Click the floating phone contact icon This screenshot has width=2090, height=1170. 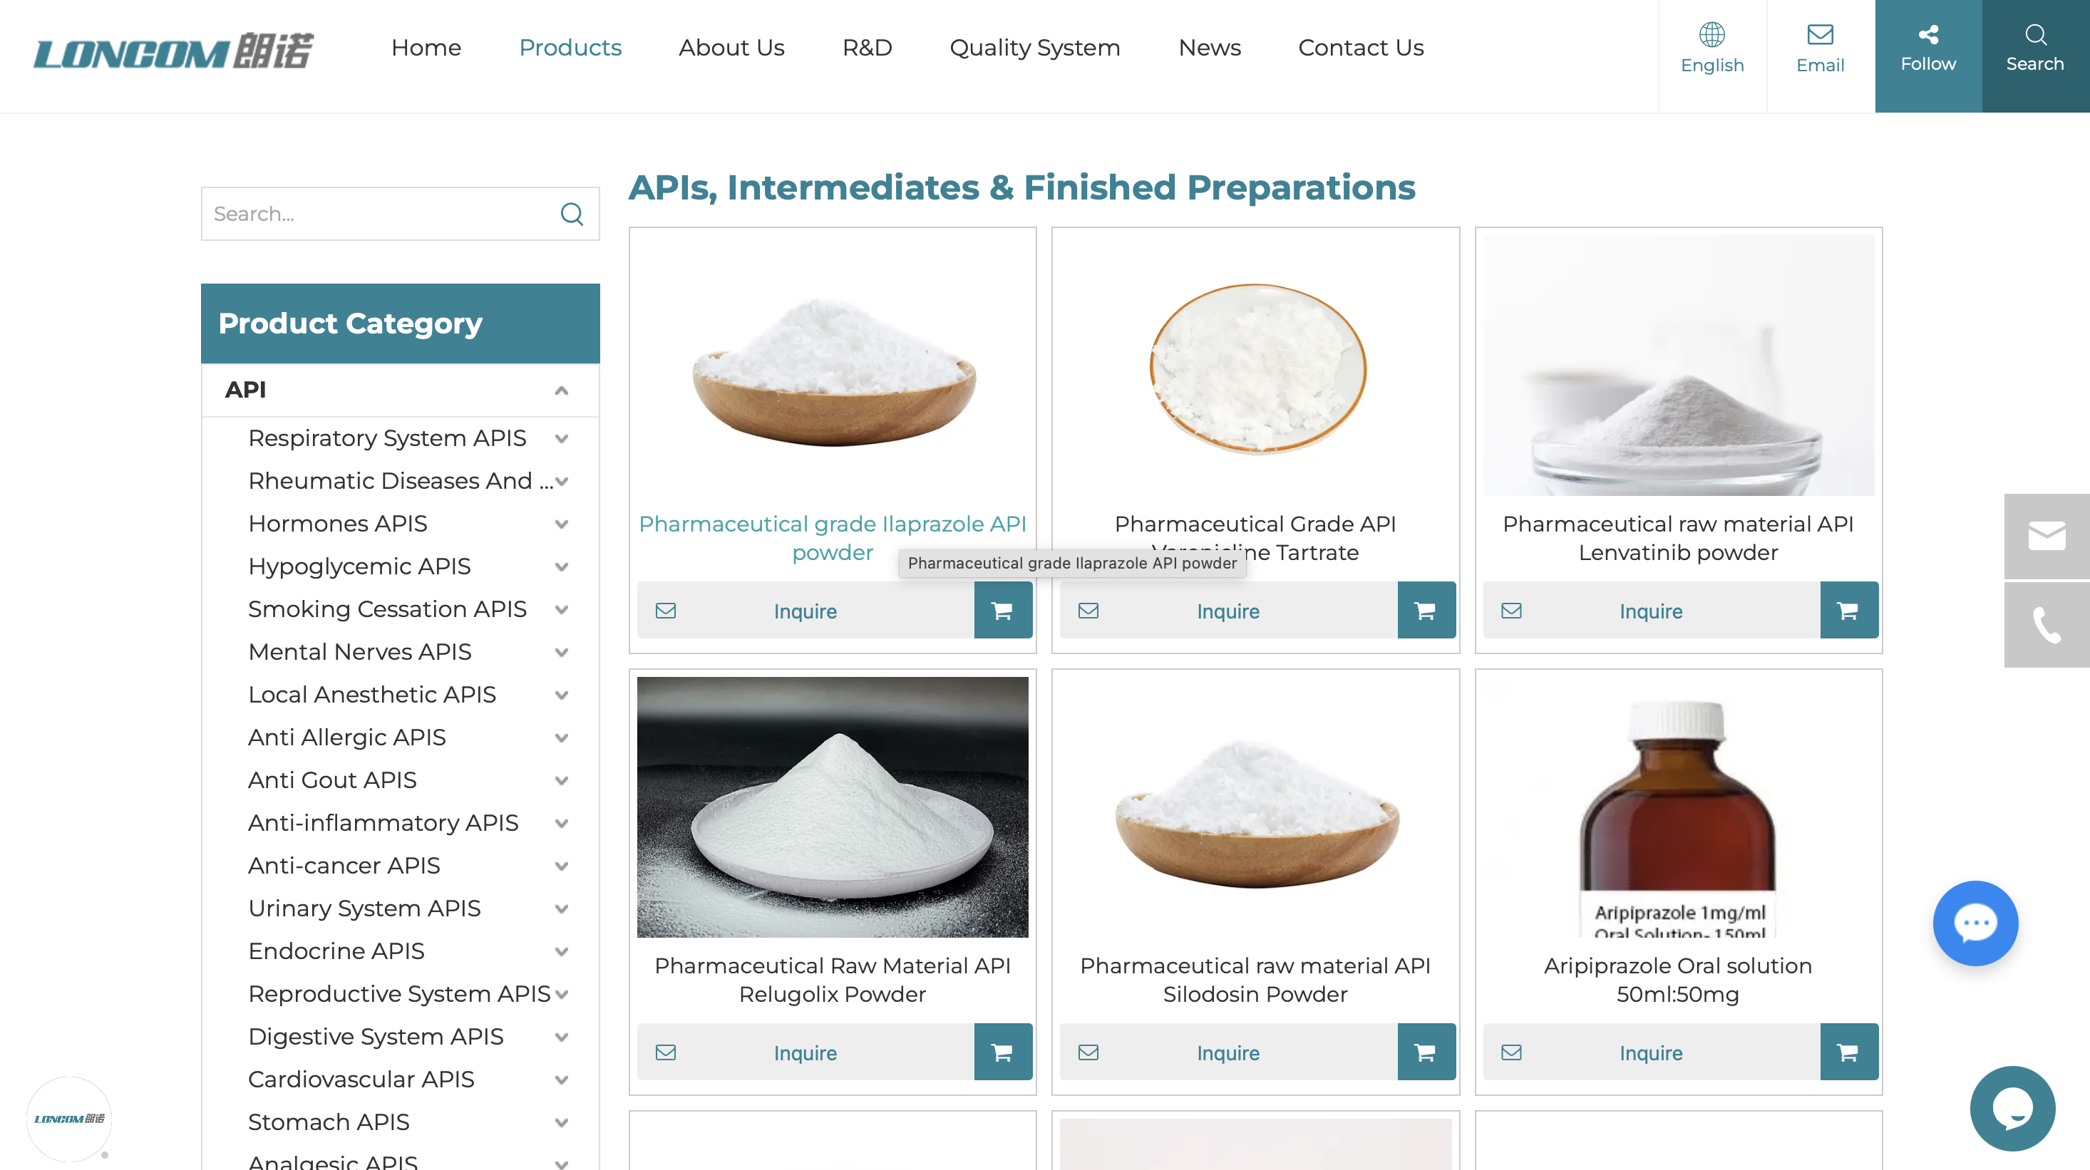click(x=2047, y=625)
